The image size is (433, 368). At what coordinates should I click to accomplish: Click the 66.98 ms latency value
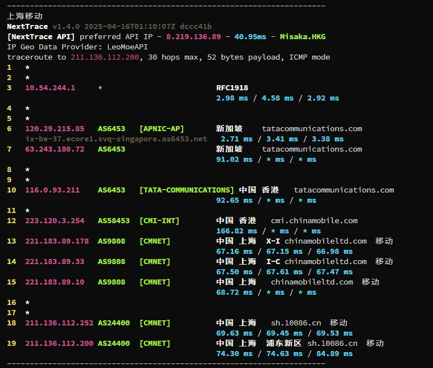[335, 252]
